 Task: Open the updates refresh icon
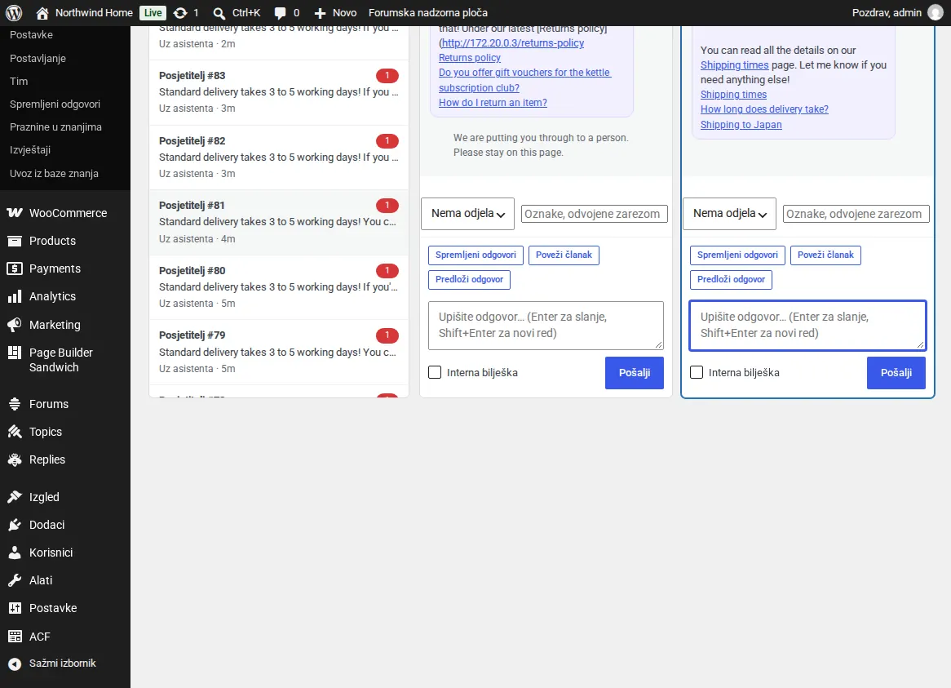click(x=180, y=13)
